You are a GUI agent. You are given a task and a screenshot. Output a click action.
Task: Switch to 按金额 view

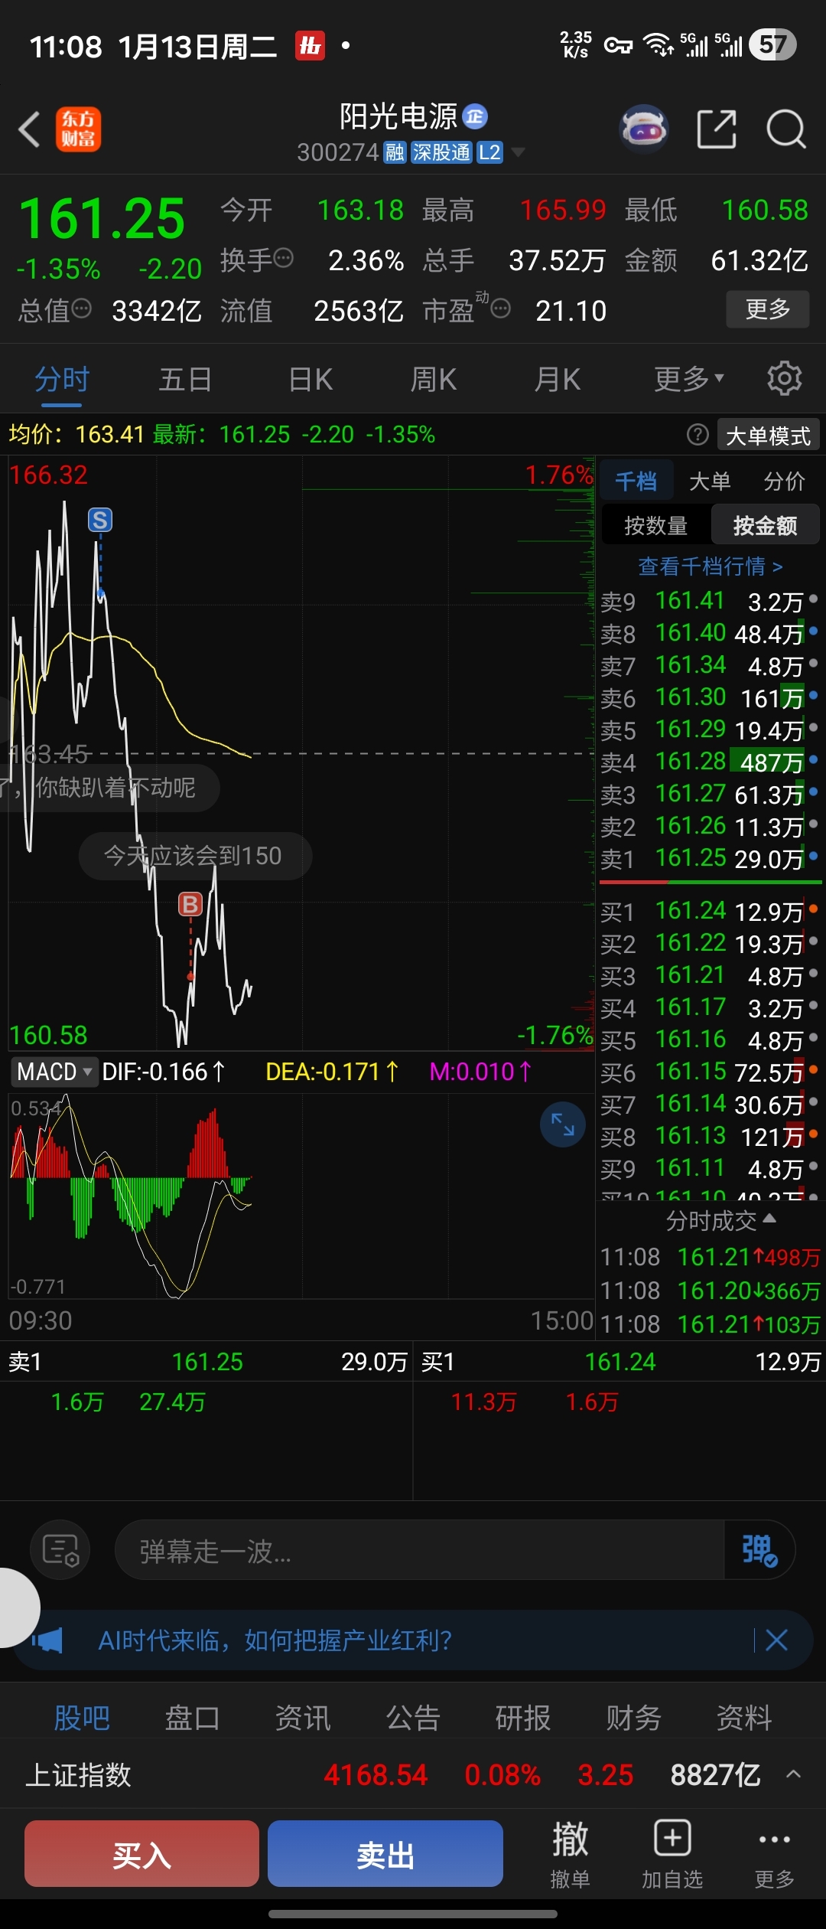coord(765,525)
